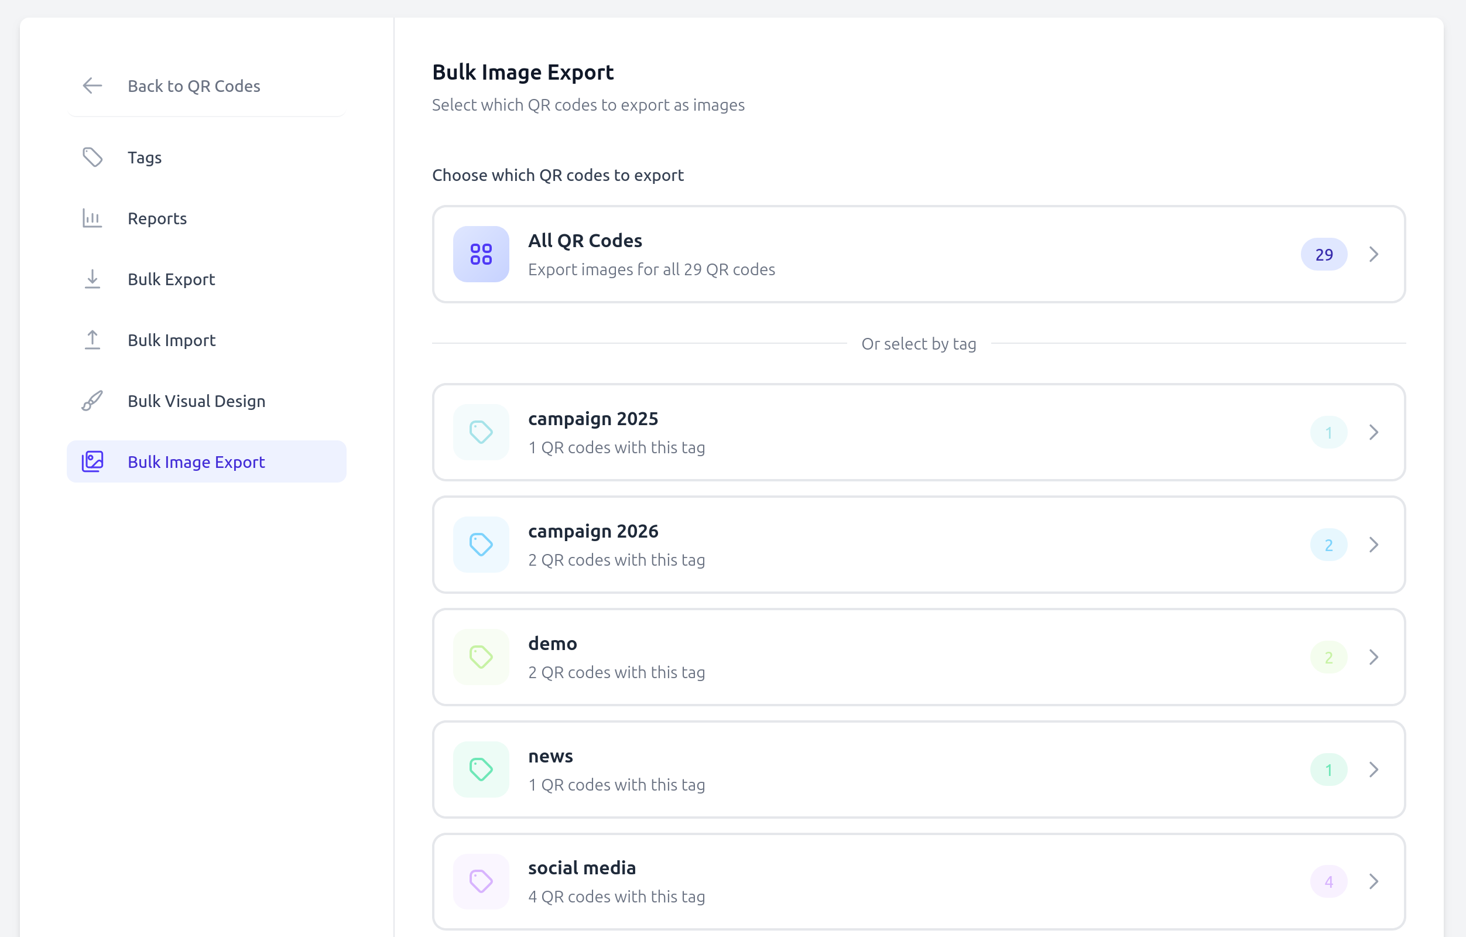The image size is (1466, 937).
Task: Click the Bulk Import upload icon
Action: 92,340
